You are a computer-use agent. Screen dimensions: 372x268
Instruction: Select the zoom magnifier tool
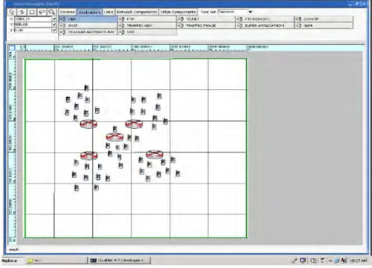point(51,12)
